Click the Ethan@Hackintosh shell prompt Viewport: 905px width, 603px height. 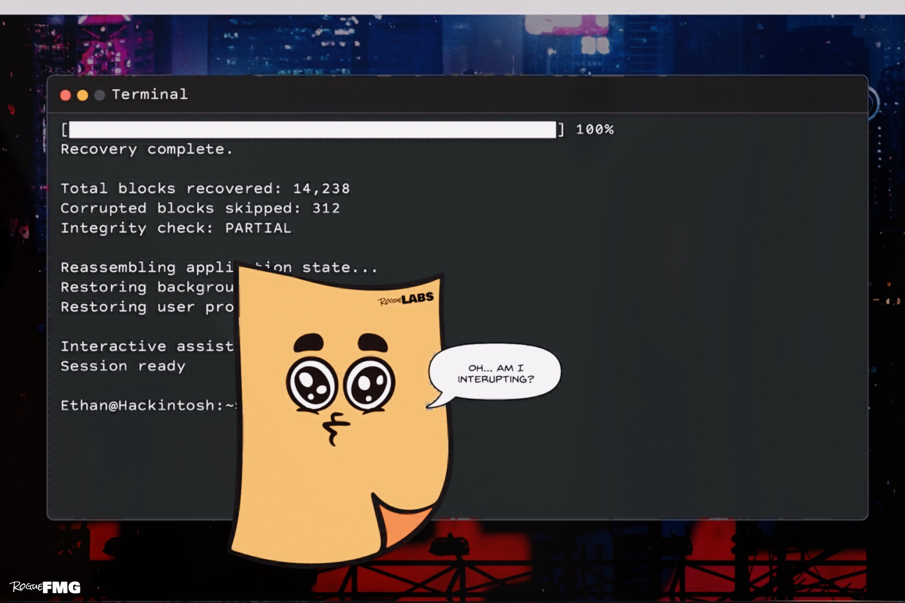tap(149, 405)
